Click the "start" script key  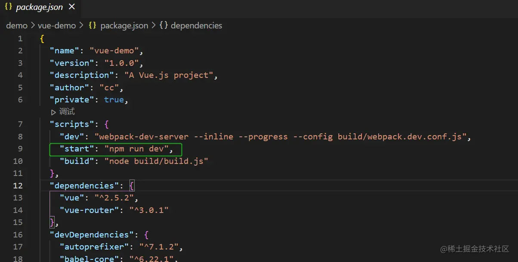(x=77, y=149)
